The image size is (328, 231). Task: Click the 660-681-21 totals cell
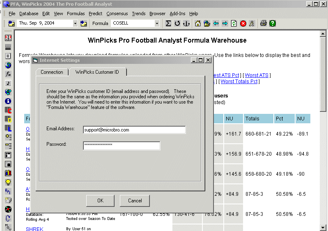(x=258, y=134)
